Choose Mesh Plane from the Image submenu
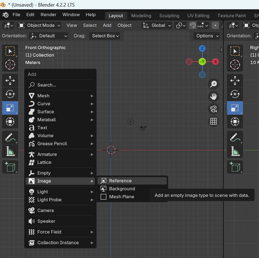The height and width of the screenshot is (258, 259). tap(124, 197)
